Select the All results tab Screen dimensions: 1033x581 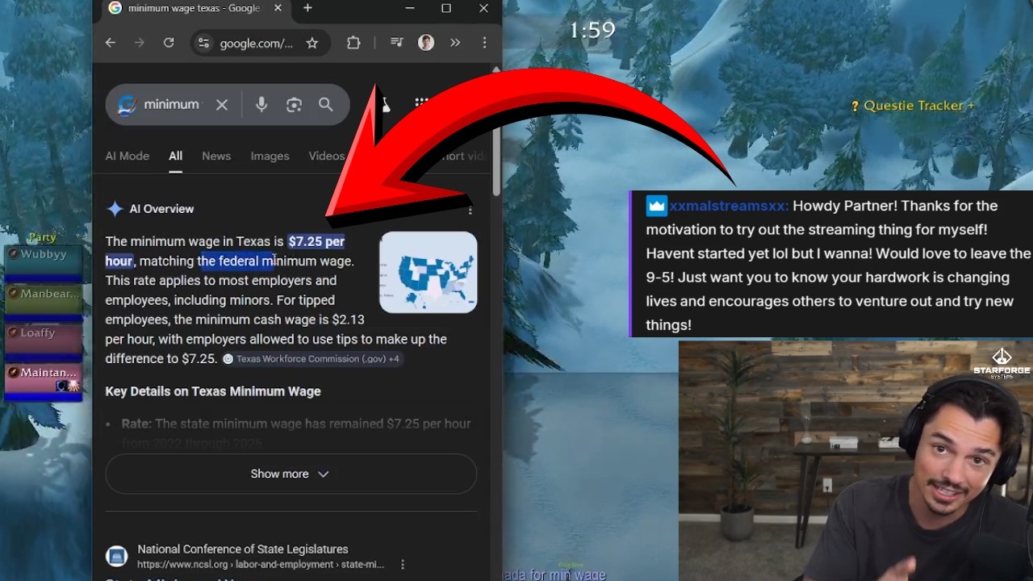(x=175, y=156)
